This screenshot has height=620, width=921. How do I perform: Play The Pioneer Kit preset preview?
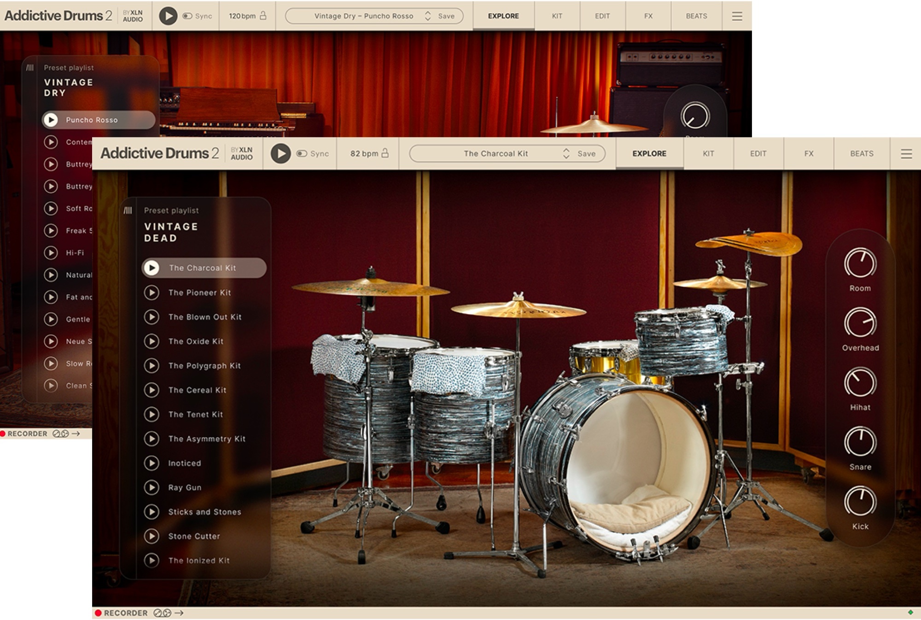coord(152,292)
